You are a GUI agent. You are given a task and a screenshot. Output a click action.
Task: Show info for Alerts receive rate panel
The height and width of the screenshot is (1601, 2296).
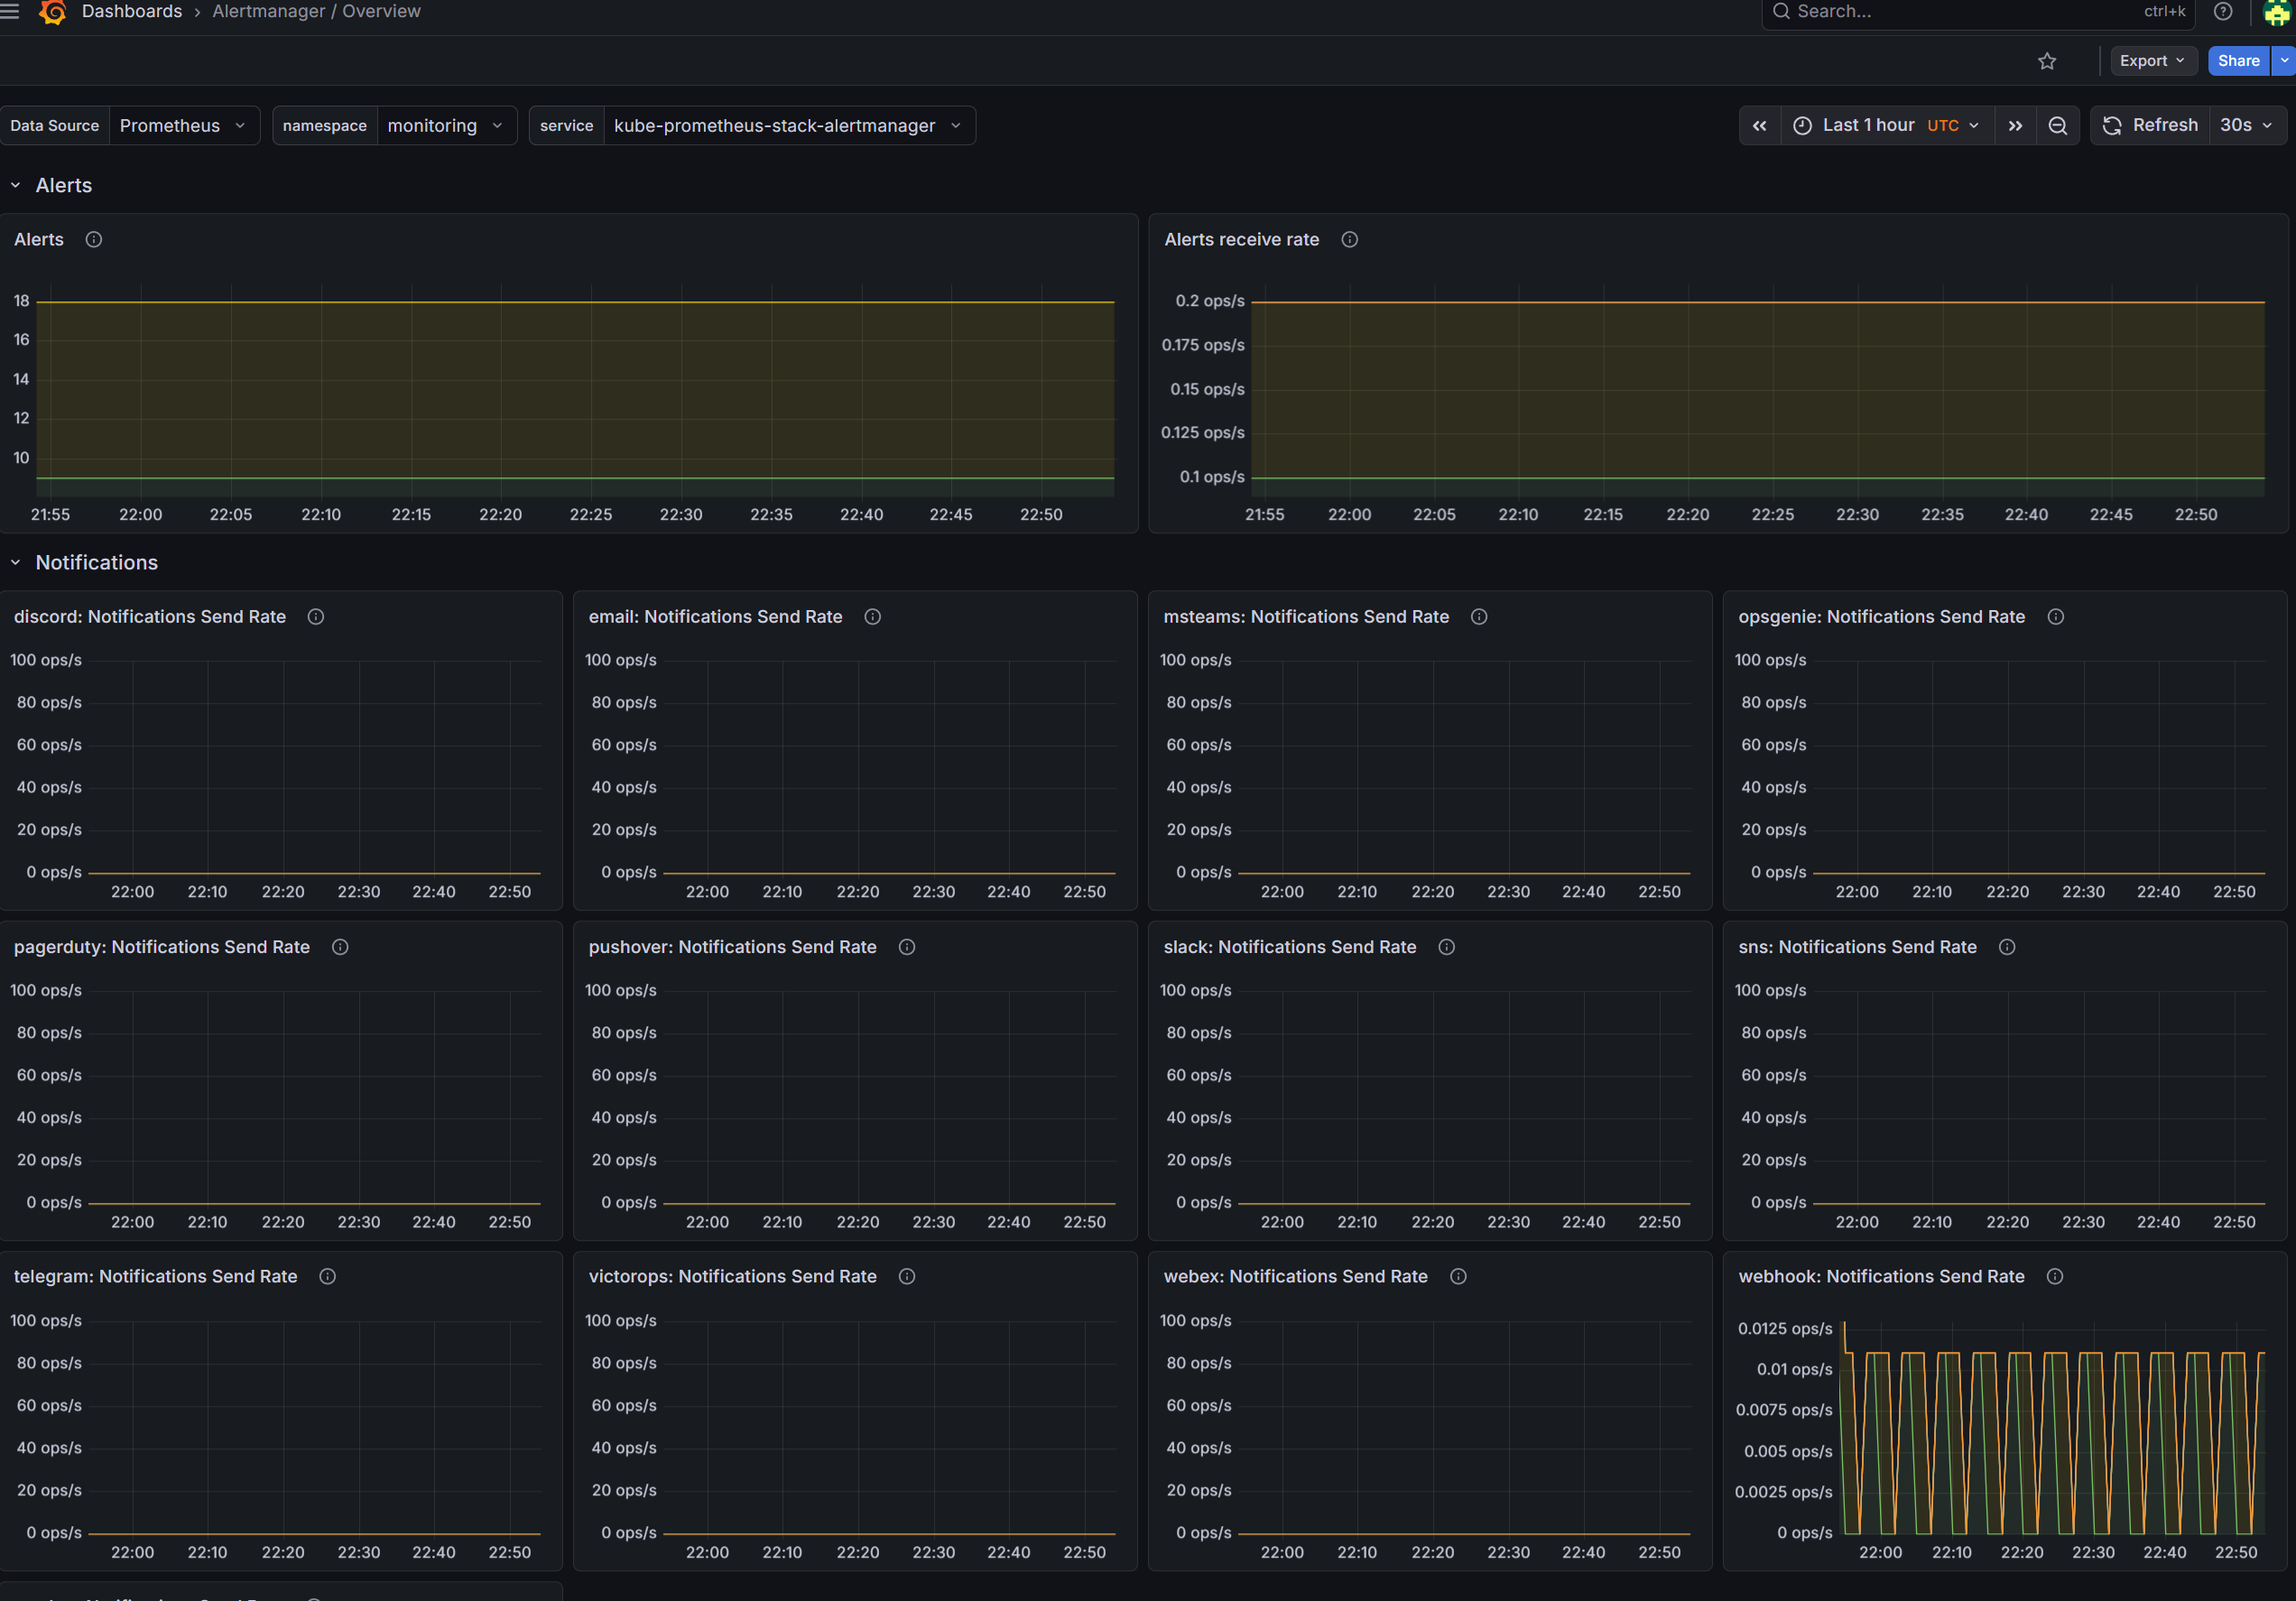(x=1349, y=240)
